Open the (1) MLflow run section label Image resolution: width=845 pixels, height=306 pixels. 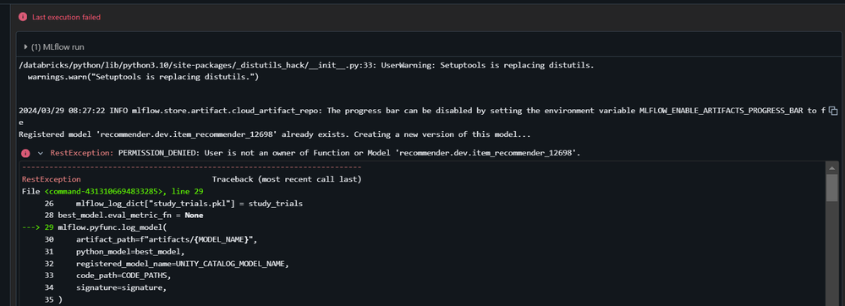tap(58, 46)
